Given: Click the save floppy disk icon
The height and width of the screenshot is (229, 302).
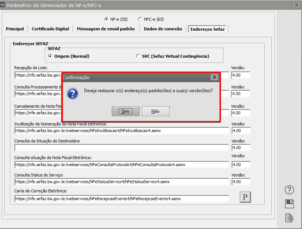Looking at the screenshot, I should click(289, 204).
